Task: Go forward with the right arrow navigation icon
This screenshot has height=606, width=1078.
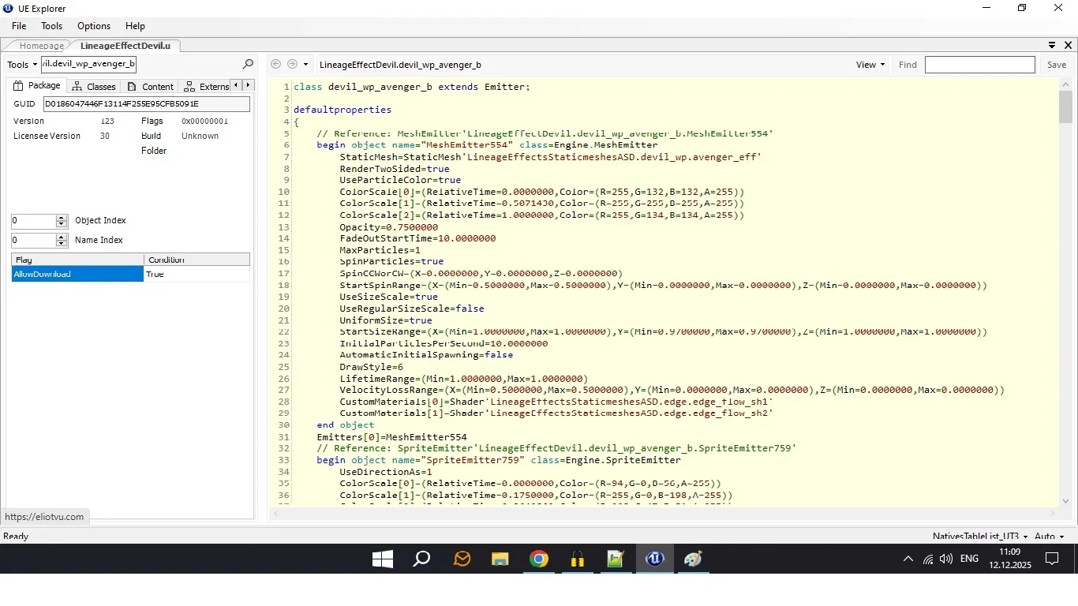Action: pos(292,65)
